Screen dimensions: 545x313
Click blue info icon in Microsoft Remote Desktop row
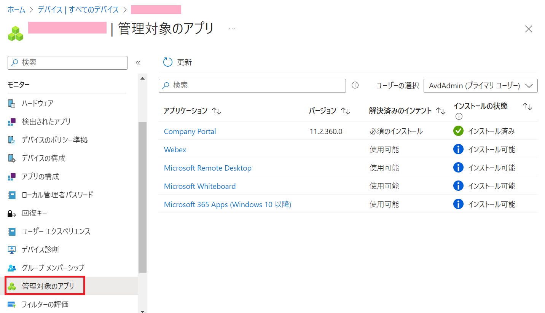(459, 168)
